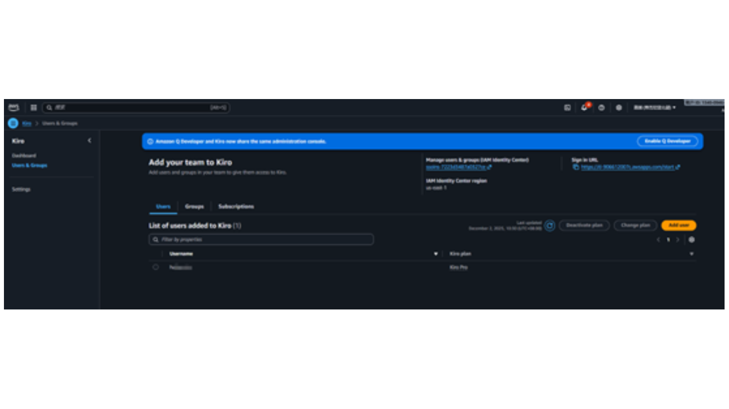
Task: Open the region selector dropdown
Action: click(x=655, y=107)
